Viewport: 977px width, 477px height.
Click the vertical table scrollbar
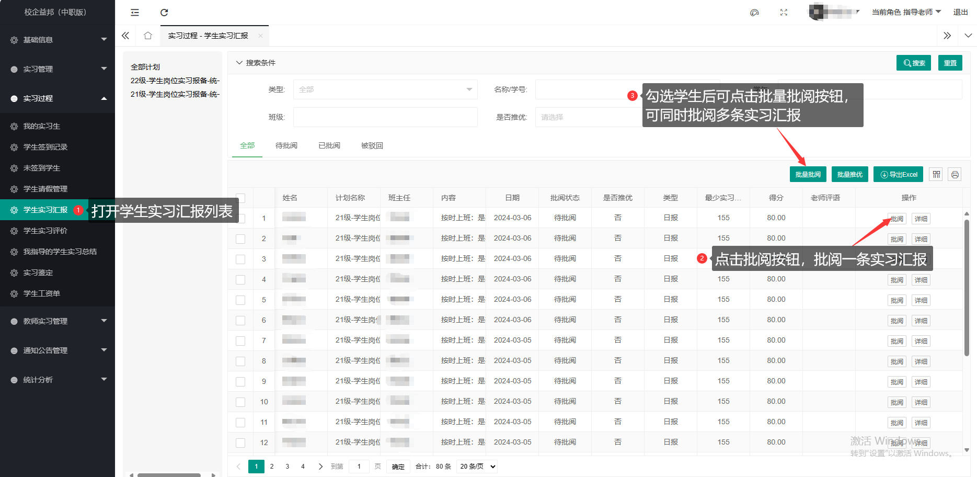[x=967, y=288]
